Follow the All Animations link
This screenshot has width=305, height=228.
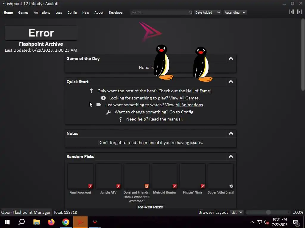[189, 105]
